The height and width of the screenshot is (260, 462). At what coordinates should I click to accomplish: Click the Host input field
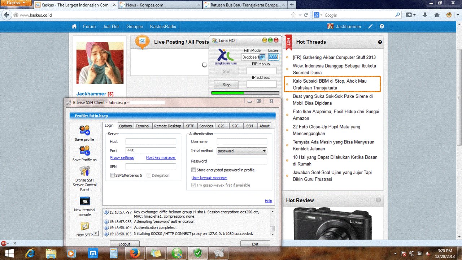(151, 142)
